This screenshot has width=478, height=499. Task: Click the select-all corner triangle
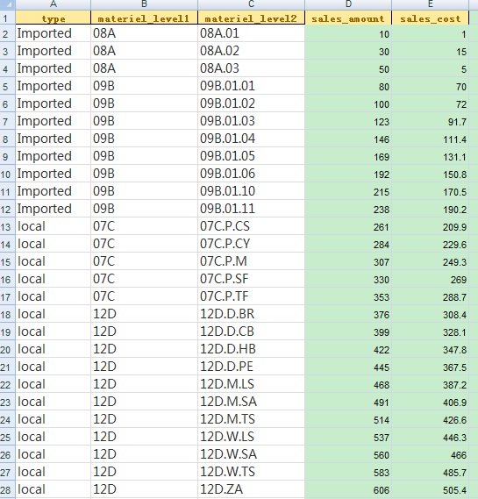[x=7, y=4]
